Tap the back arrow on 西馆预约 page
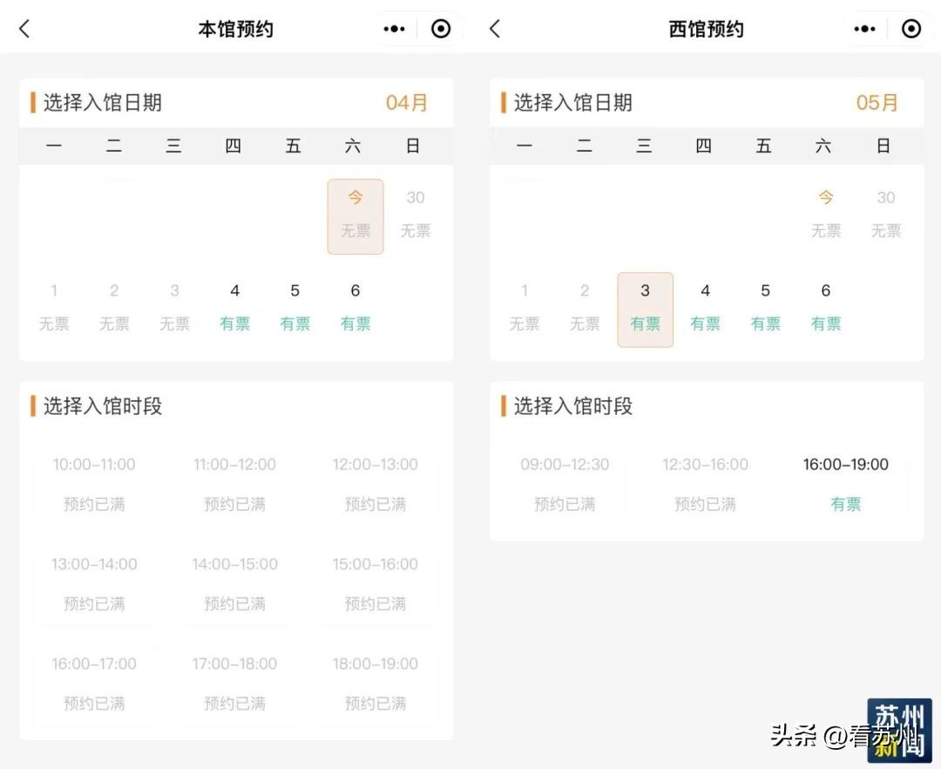The width and height of the screenshot is (941, 769). pos(494,28)
